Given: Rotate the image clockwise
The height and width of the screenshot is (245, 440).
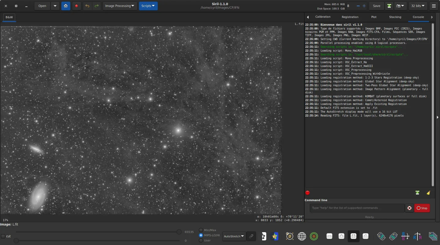Looking at the screenshot, I should (x=393, y=236).
